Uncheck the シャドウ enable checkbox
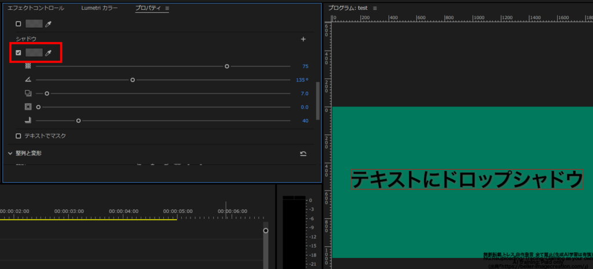 [18, 53]
